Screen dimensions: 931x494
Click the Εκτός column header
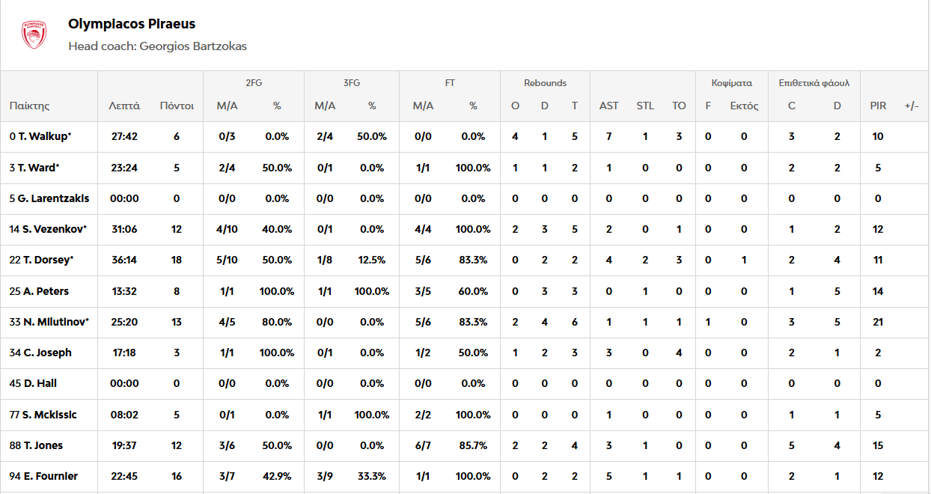pos(744,106)
